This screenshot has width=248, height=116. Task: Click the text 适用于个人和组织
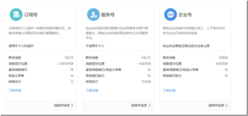point(21,46)
